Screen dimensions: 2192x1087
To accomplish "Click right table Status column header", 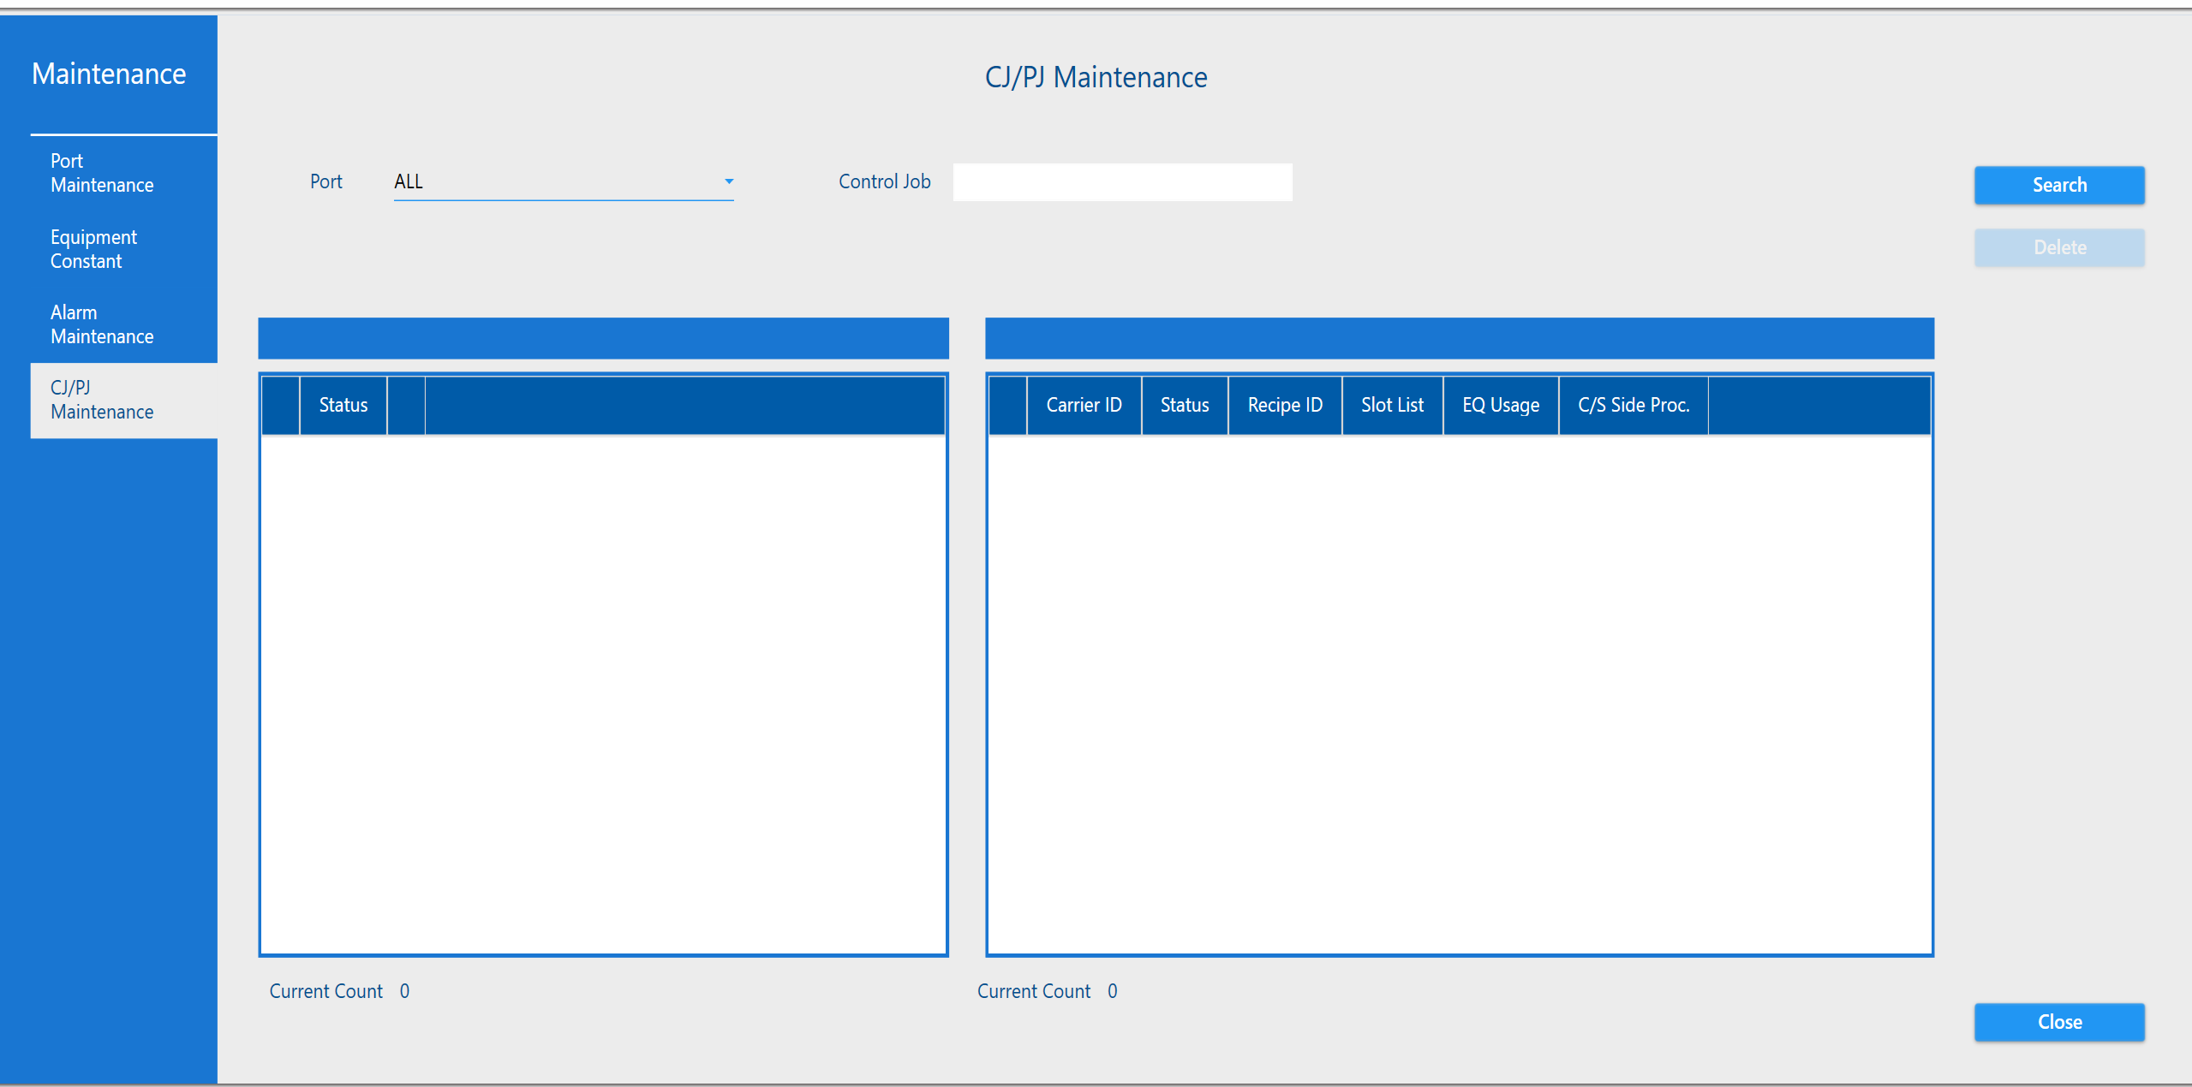I will click(1185, 405).
